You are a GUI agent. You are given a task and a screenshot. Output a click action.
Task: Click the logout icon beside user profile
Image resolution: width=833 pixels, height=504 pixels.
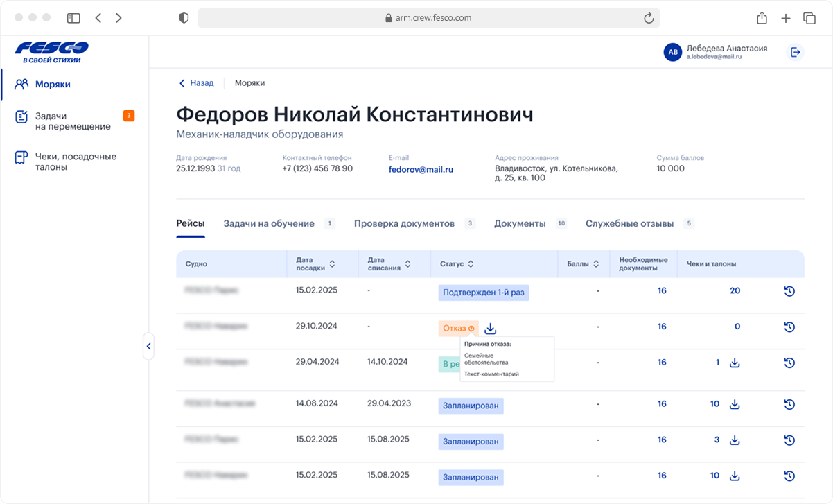coord(796,52)
